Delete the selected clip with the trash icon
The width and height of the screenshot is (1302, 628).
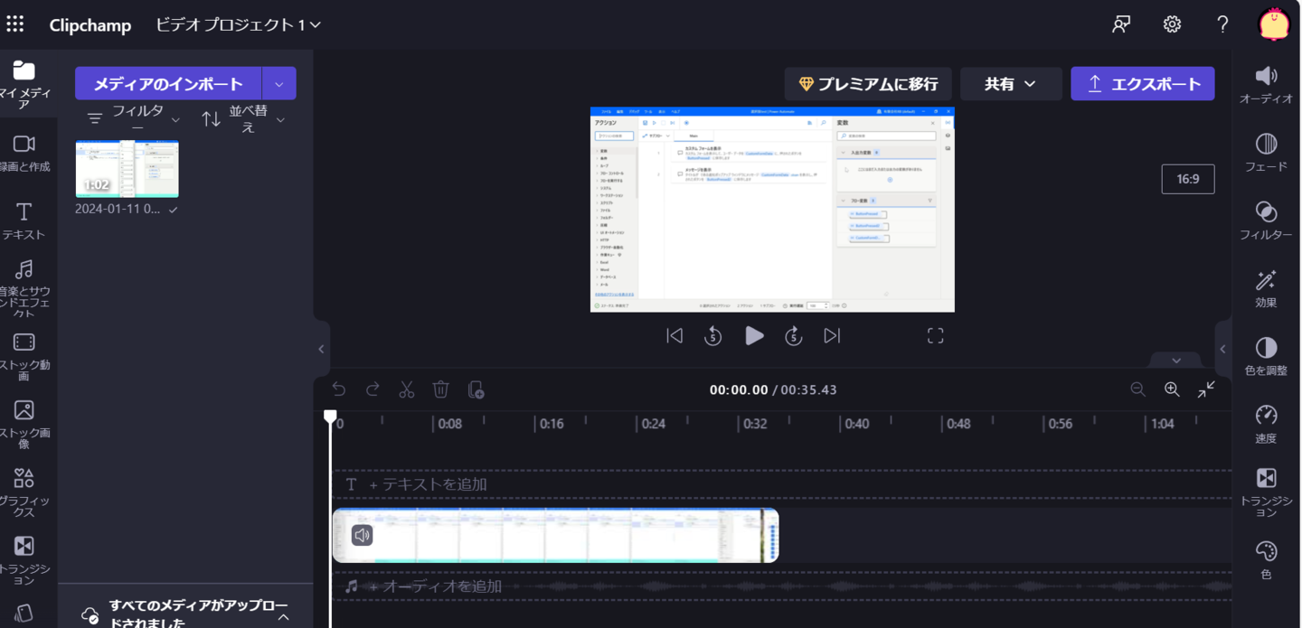tap(440, 389)
